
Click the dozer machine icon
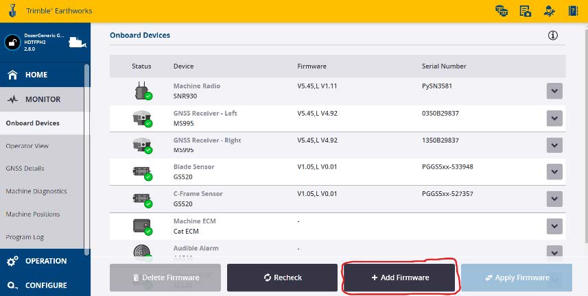[x=78, y=42]
